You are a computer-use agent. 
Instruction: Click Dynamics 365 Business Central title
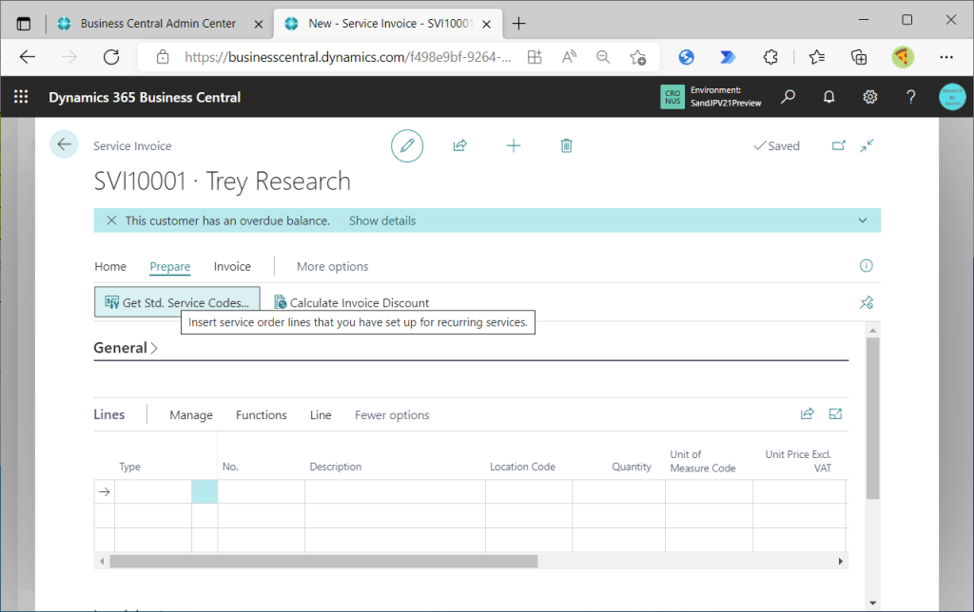[145, 98]
